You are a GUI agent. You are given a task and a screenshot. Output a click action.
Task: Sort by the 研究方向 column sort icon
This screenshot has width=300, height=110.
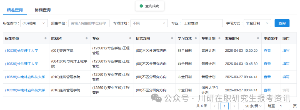point(172,38)
